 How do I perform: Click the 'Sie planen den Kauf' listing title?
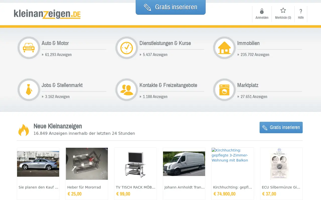(x=38, y=187)
